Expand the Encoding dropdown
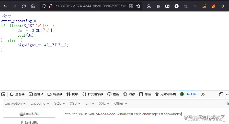This screenshot has height=124, width=229. (40, 103)
